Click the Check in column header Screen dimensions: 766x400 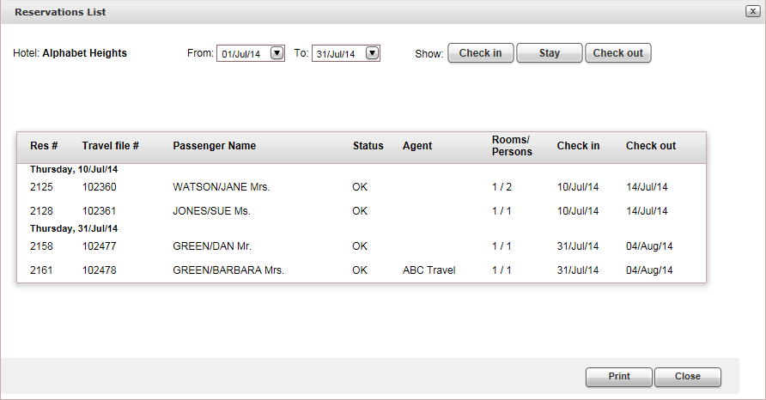tap(578, 146)
